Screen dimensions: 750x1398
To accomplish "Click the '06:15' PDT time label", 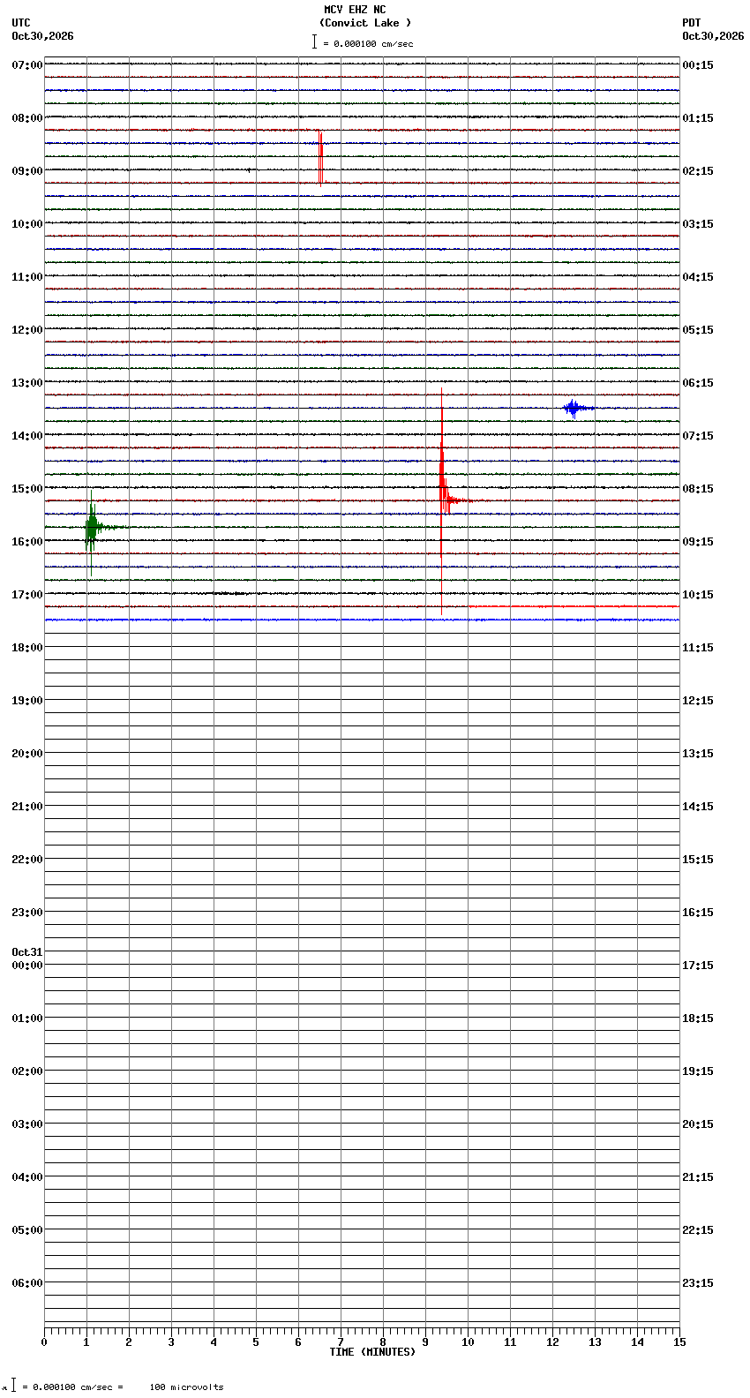I will tap(698, 383).
